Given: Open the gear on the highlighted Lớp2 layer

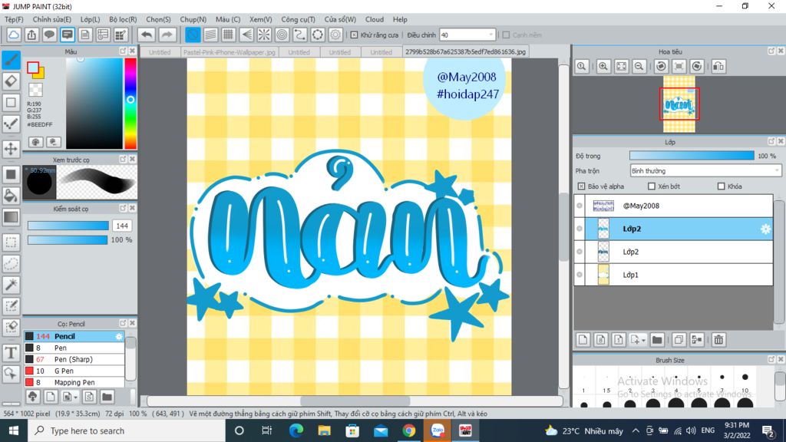Looking at the screenshot, I should tap(765, 229).
